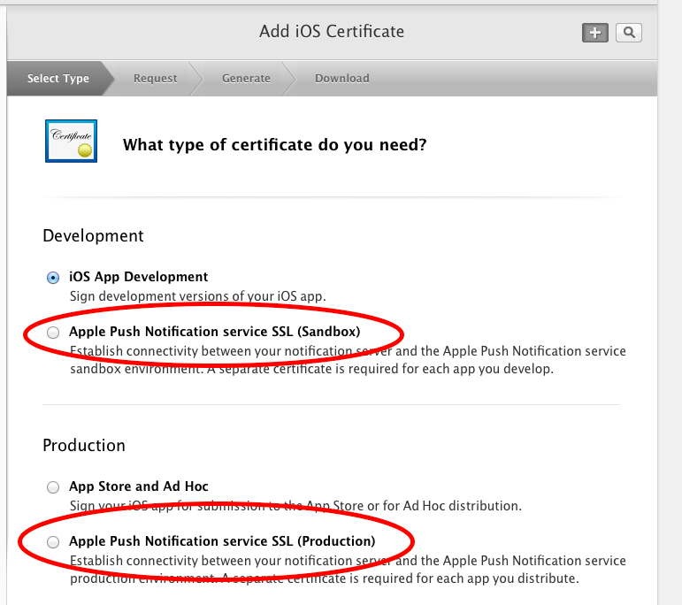Click the App Store submission description text
The height and width of the screenshot is (605, 682).
295,506
